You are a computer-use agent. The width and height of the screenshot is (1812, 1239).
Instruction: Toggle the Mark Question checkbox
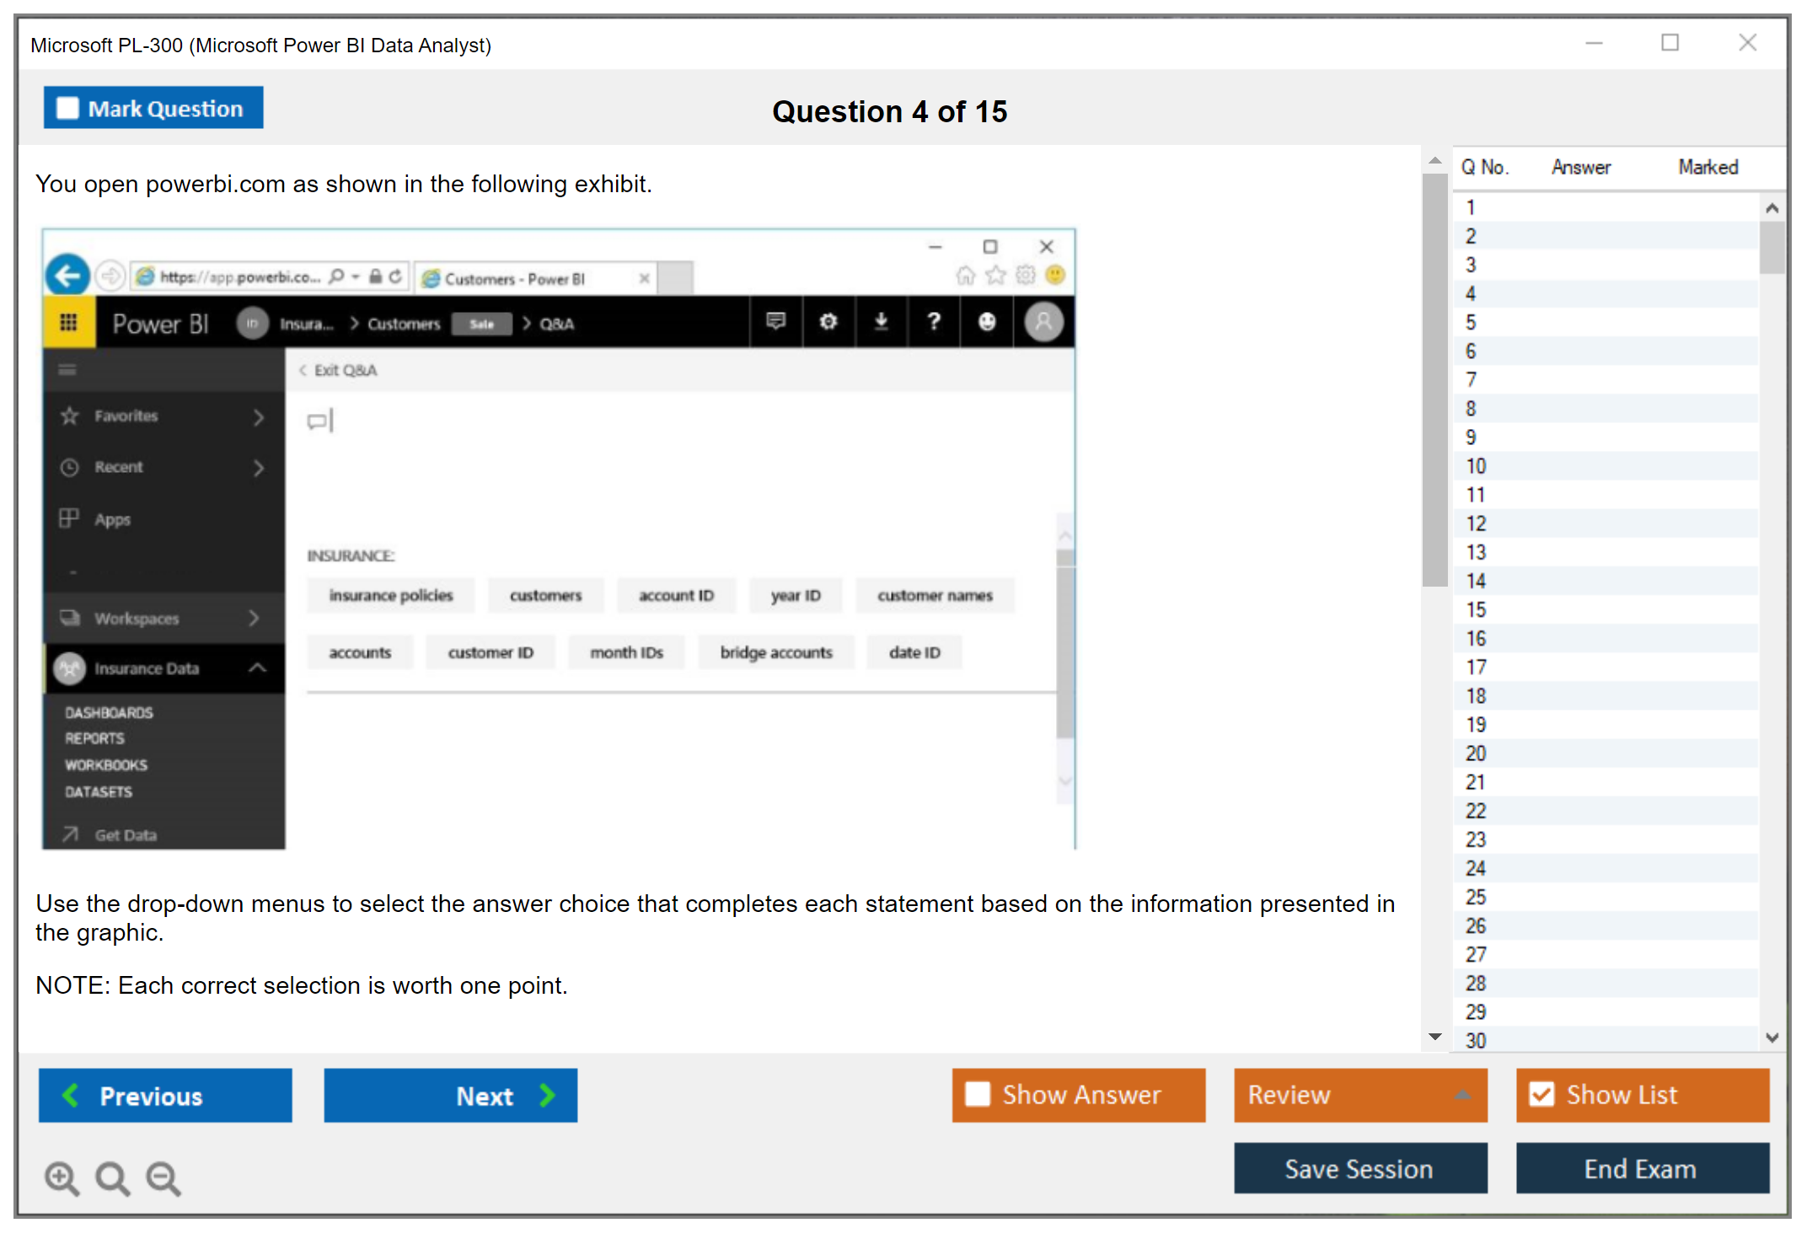pos(67,108)
